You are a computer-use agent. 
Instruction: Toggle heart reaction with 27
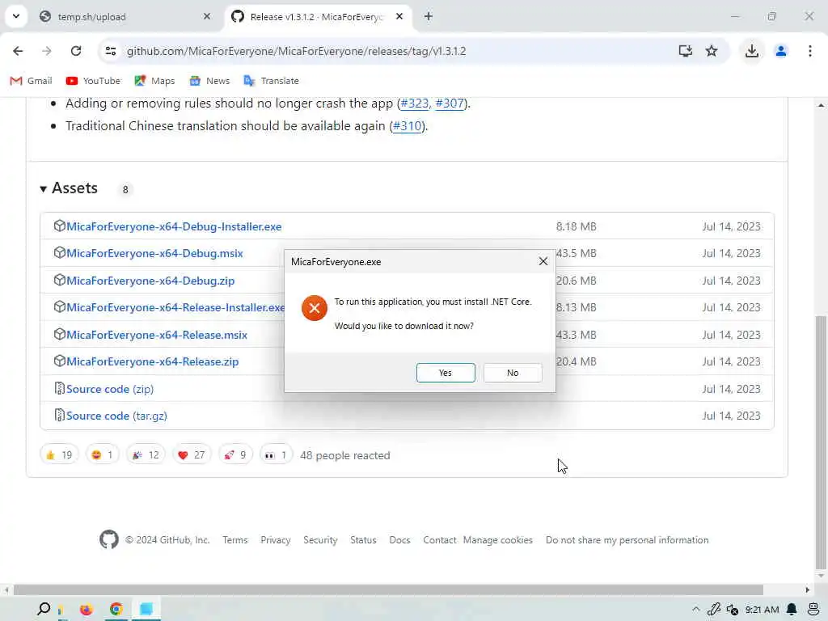(192, 454)
